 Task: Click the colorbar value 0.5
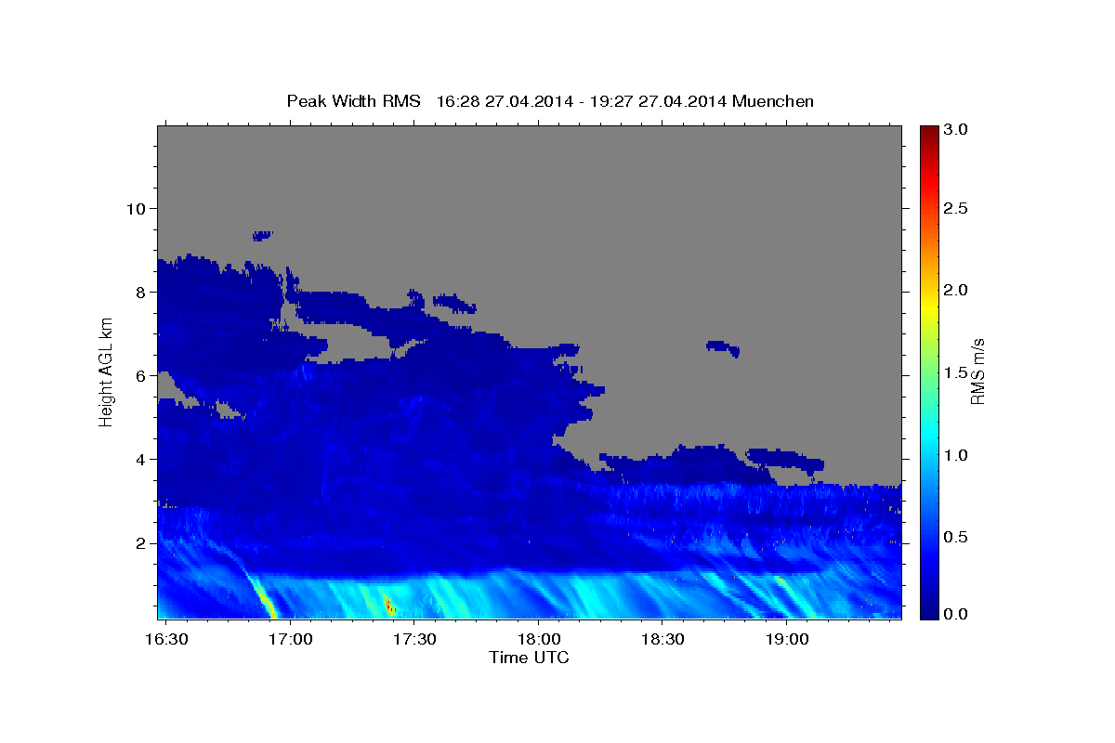954,537
